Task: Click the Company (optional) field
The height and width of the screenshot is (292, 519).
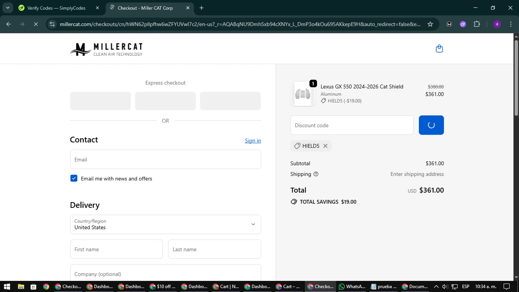Action: click(165, 273)
